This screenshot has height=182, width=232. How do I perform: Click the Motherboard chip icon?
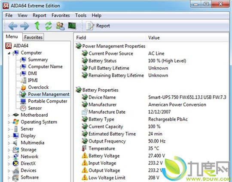[x=16, y=115]
